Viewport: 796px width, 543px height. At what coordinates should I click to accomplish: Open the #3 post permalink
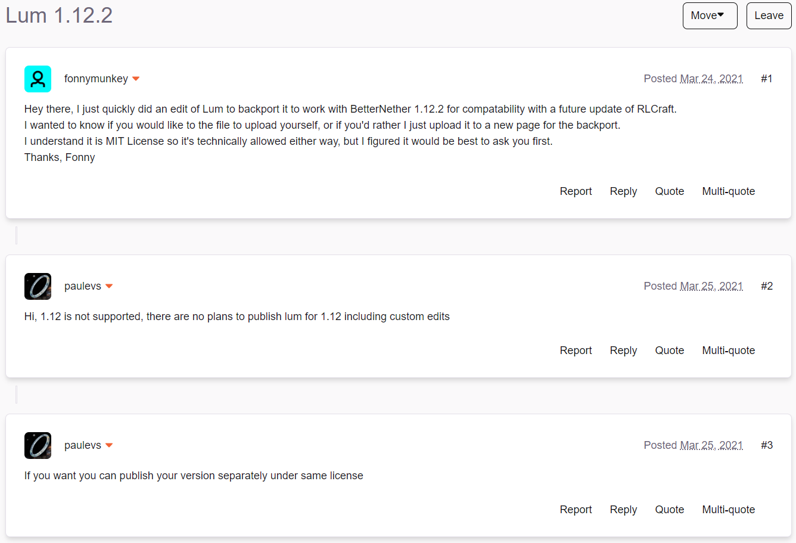point(766,445)
